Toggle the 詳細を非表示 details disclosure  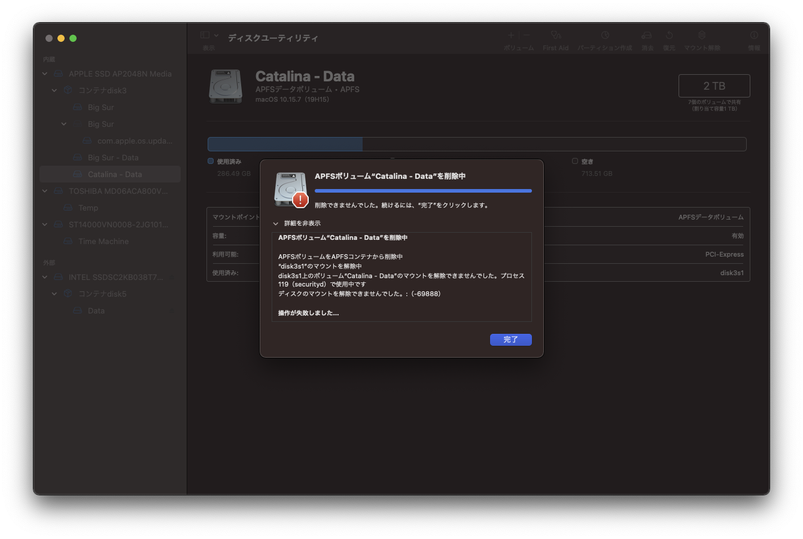(276, 224)
